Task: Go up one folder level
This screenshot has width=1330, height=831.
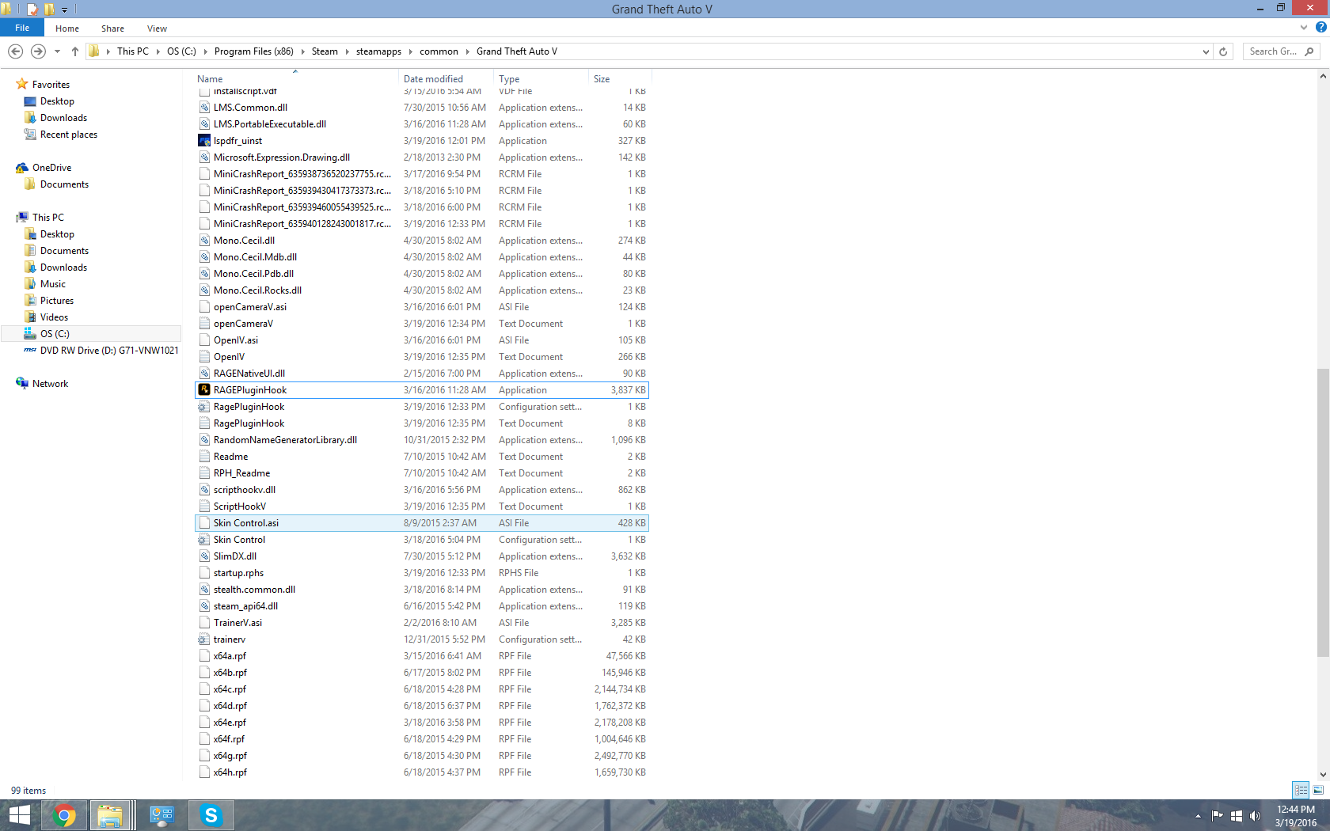Action: (75, 51)
